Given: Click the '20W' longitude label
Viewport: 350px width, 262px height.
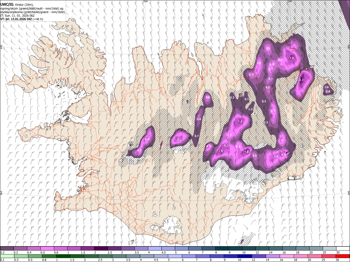Looking at the screenshot, I should point(145,1).
